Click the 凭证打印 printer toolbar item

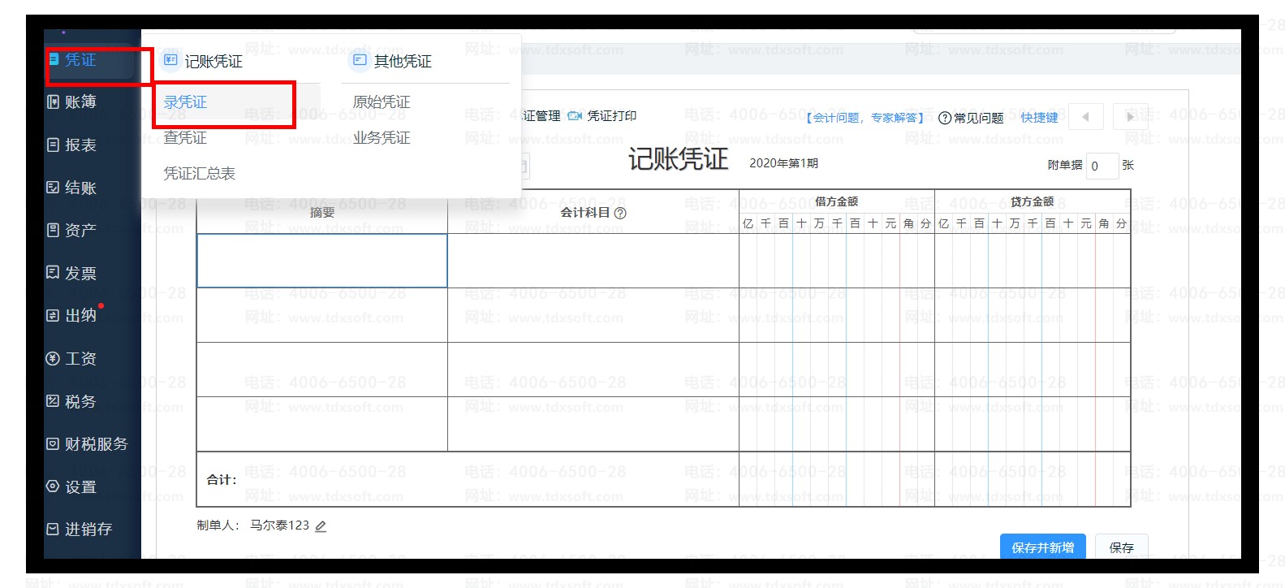(602, 116)
